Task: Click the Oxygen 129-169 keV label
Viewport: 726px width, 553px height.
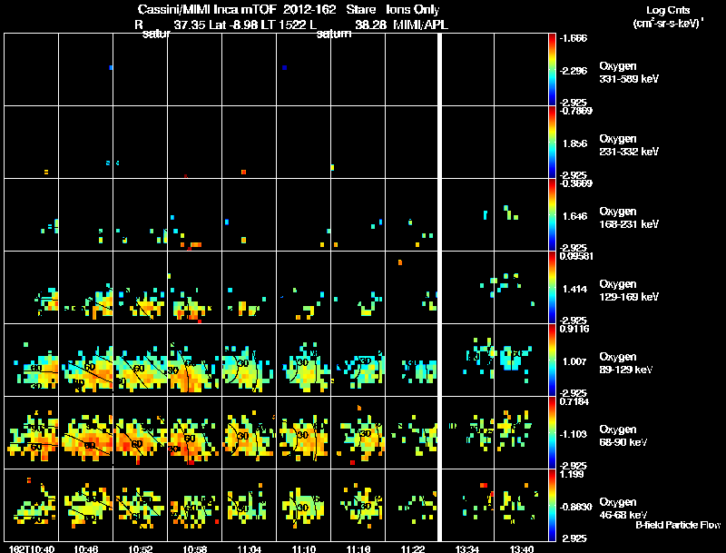Action: coord(629,291)
